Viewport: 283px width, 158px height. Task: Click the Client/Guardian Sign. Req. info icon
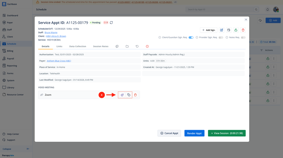click(160, 37)
